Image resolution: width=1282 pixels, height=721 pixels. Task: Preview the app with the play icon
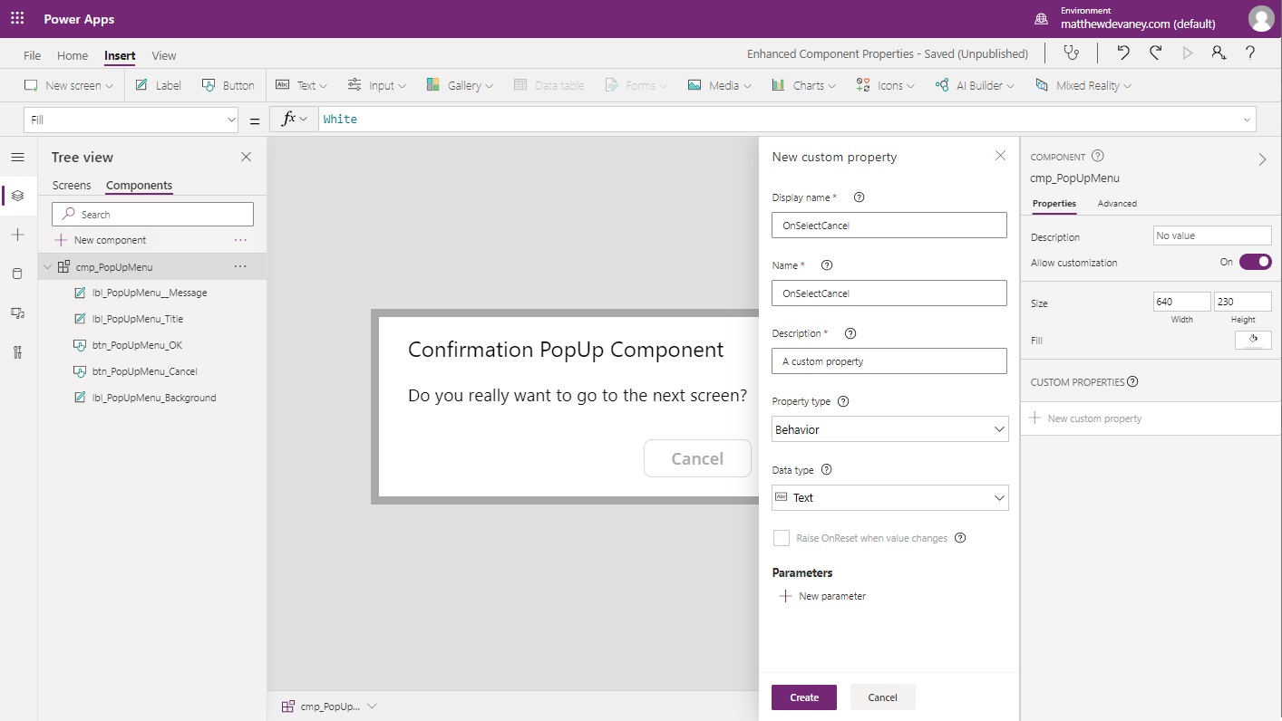pos(1187,53)
